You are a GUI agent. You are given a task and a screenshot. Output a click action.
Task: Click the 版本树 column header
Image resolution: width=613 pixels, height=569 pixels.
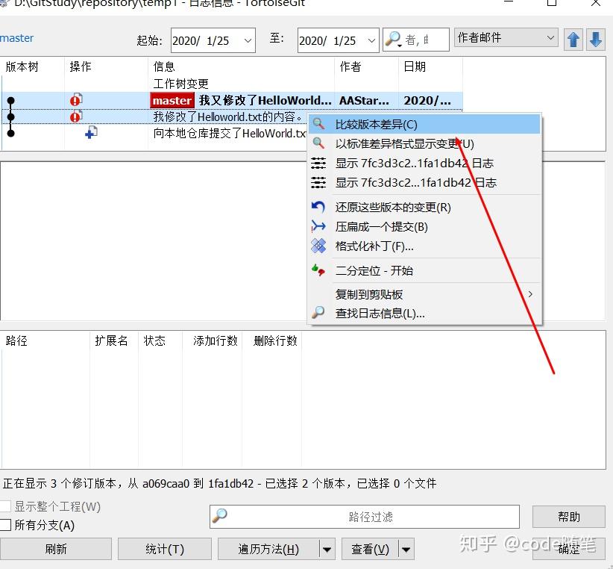pyautogui.click(x=33, y=66)
